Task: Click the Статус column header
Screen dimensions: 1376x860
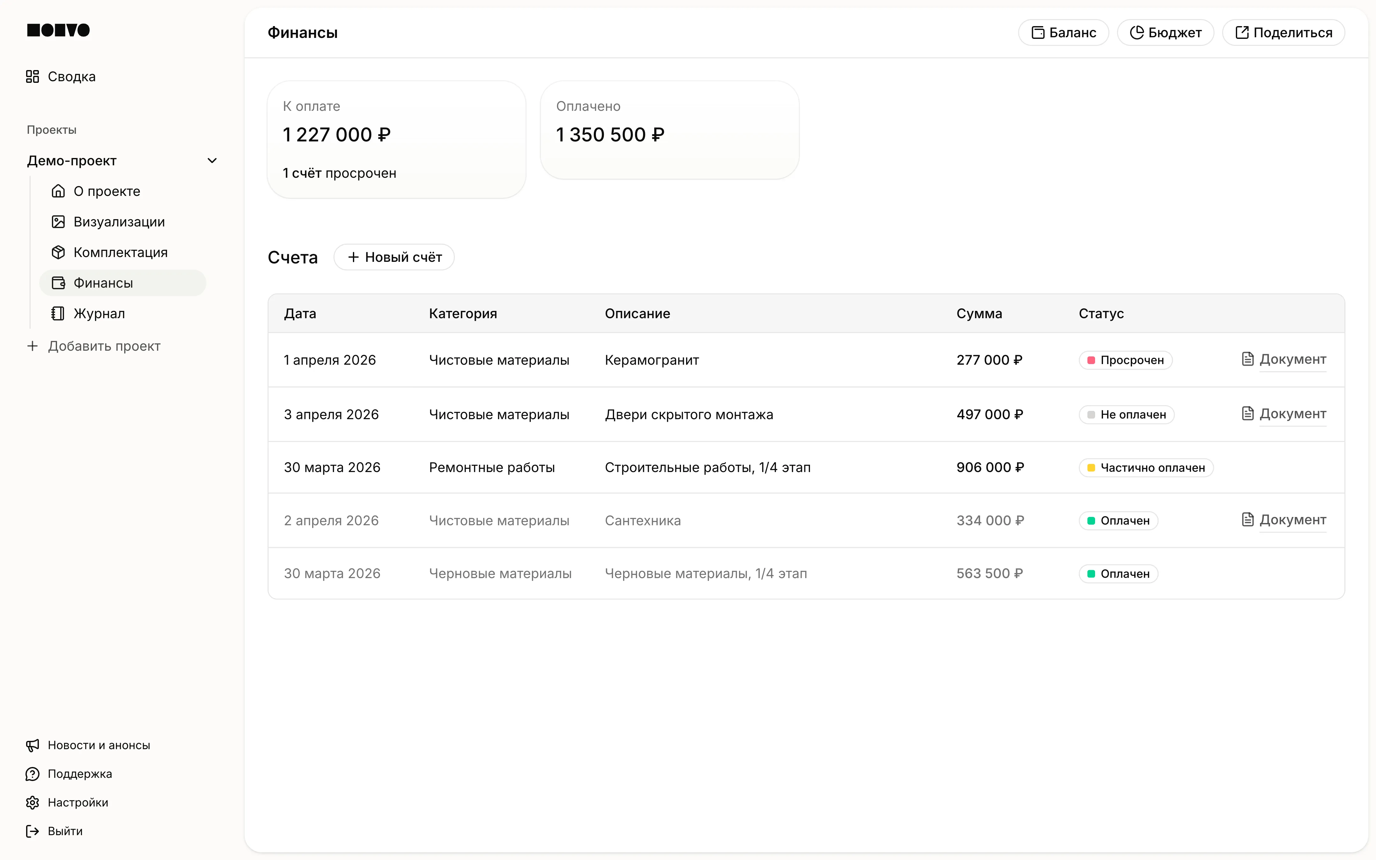Action: (1101, 313)
